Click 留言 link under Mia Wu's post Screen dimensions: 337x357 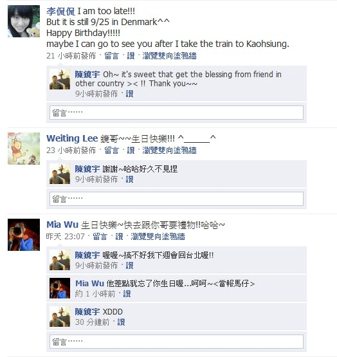click(x=100, y=237)
